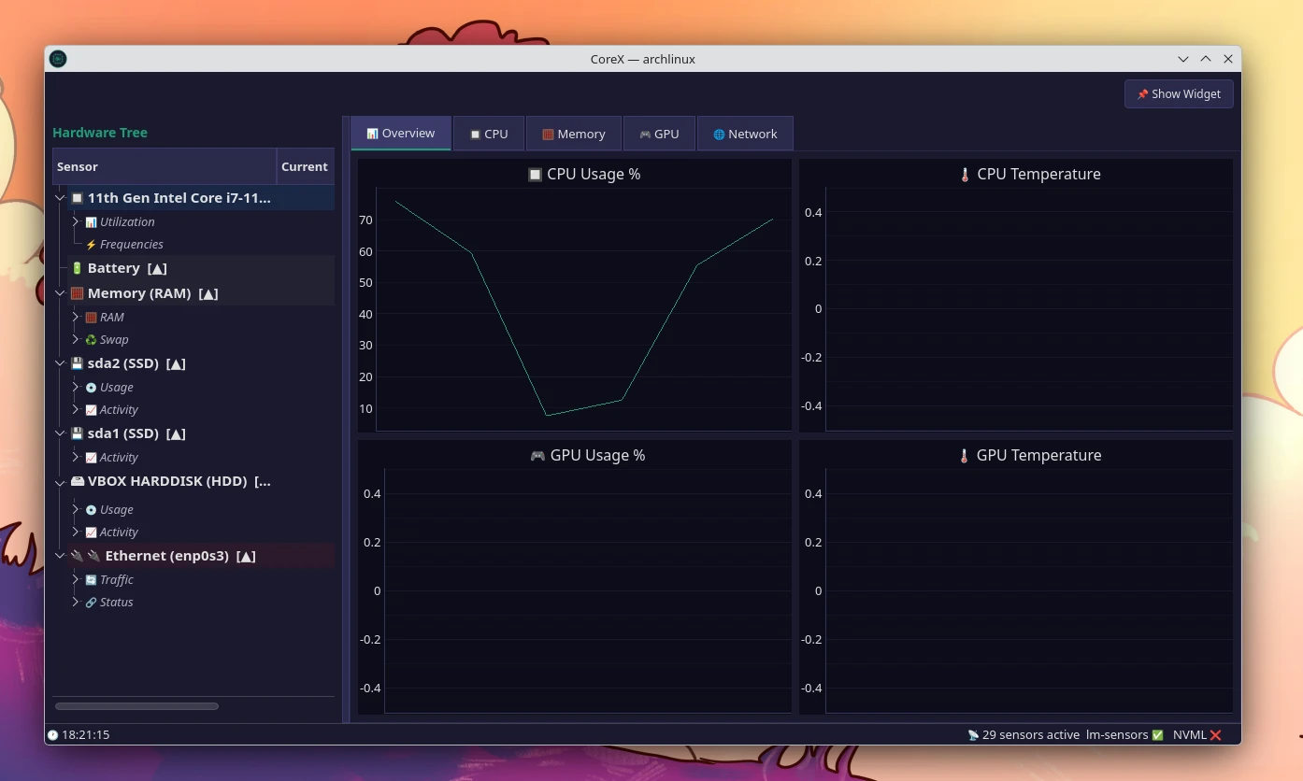Expand the RAM sub-item arrow
1303x781 pixels.
(x=76, y=318)
